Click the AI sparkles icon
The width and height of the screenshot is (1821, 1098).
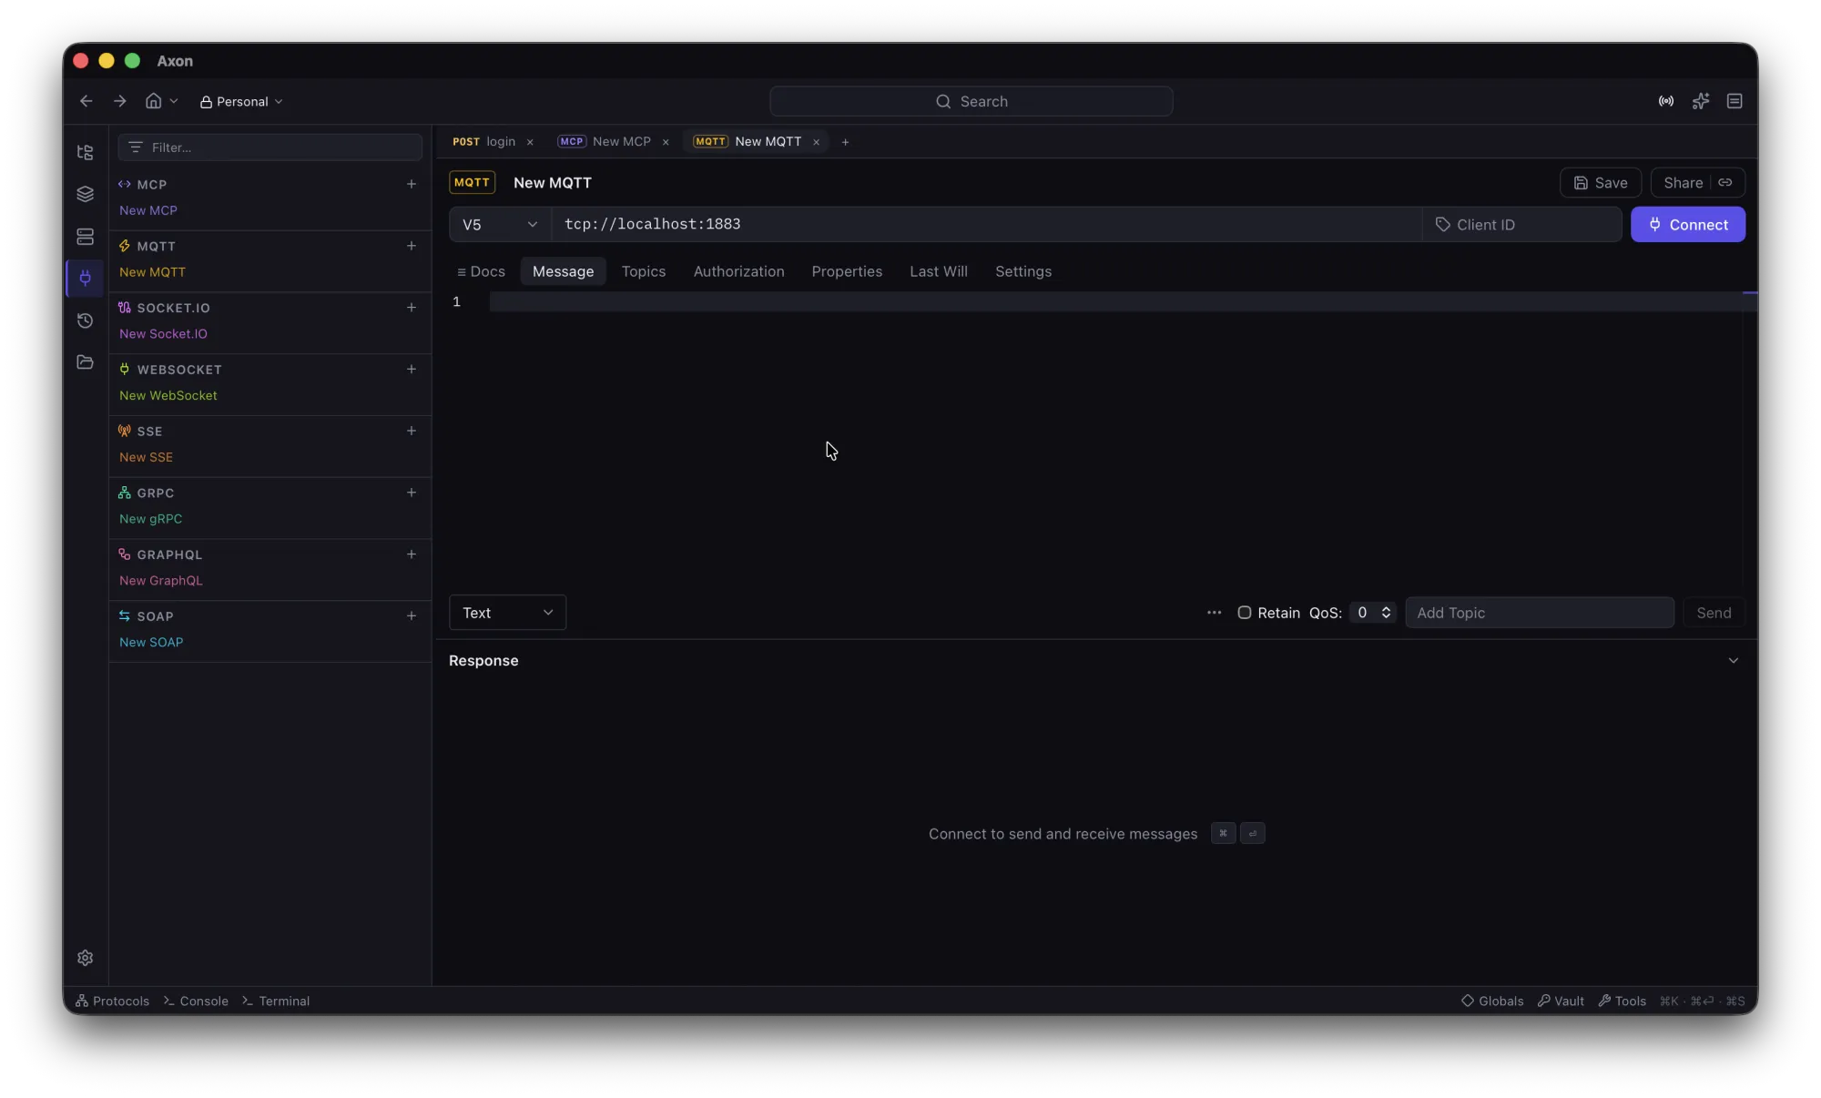click(1700, 101)
